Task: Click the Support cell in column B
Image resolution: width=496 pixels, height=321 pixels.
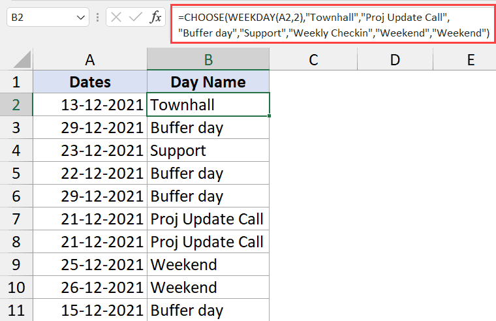Action: (x=208, y=151)
